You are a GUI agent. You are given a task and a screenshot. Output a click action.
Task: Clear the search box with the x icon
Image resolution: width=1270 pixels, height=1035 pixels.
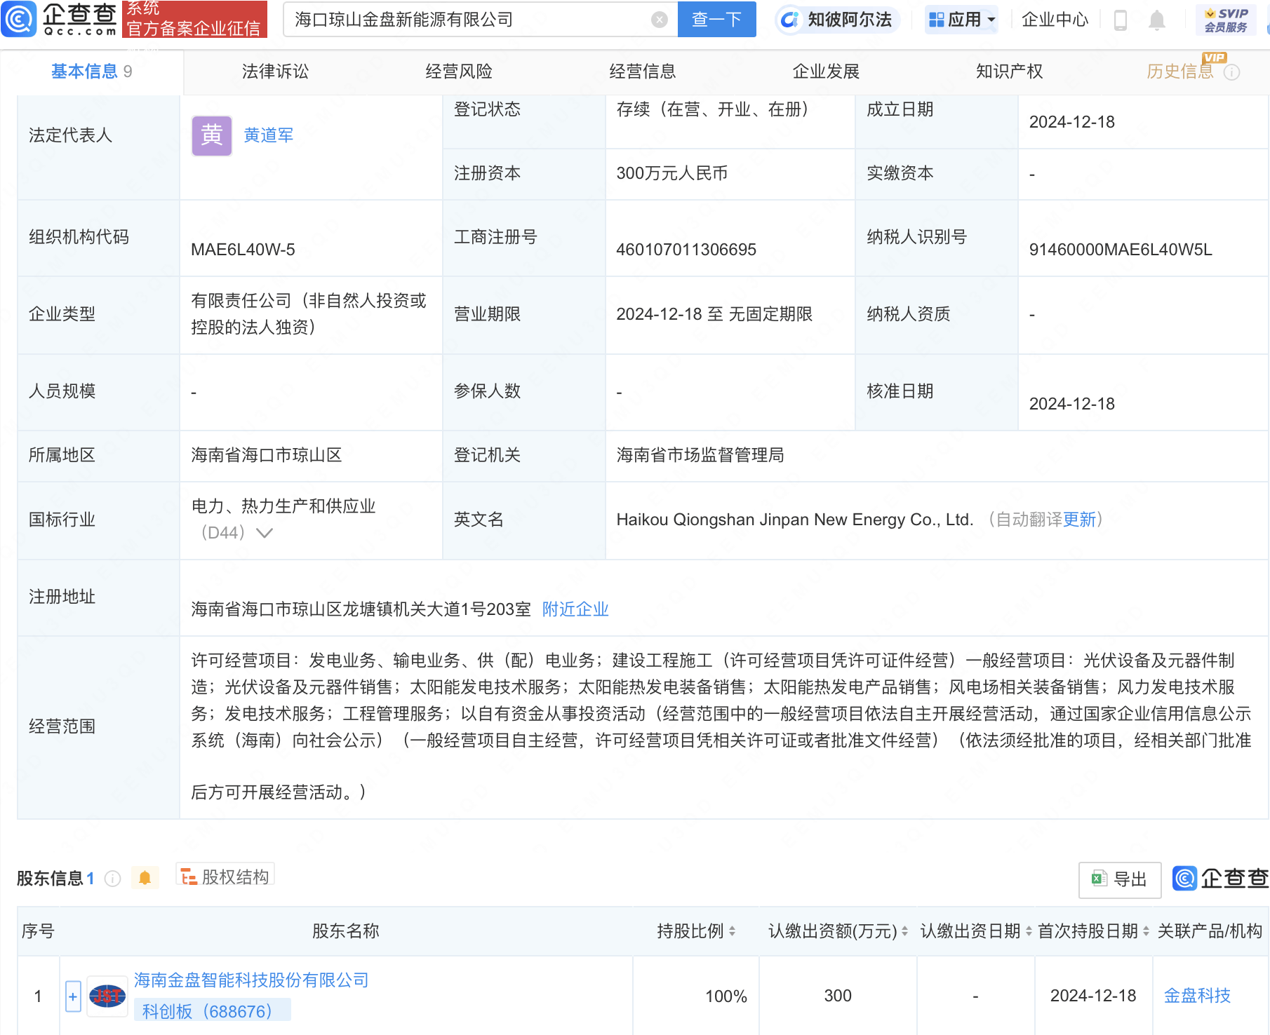(657, 19)
